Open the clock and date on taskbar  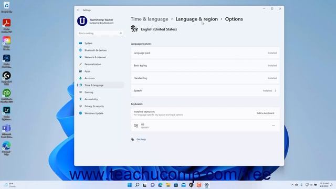tap(324, 185)
